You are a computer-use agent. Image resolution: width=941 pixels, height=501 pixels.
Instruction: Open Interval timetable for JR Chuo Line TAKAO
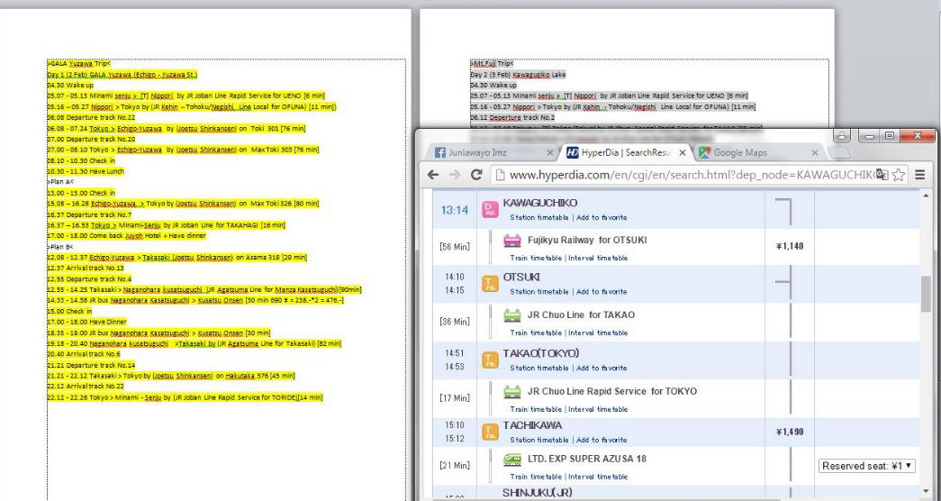pos(598,332)
